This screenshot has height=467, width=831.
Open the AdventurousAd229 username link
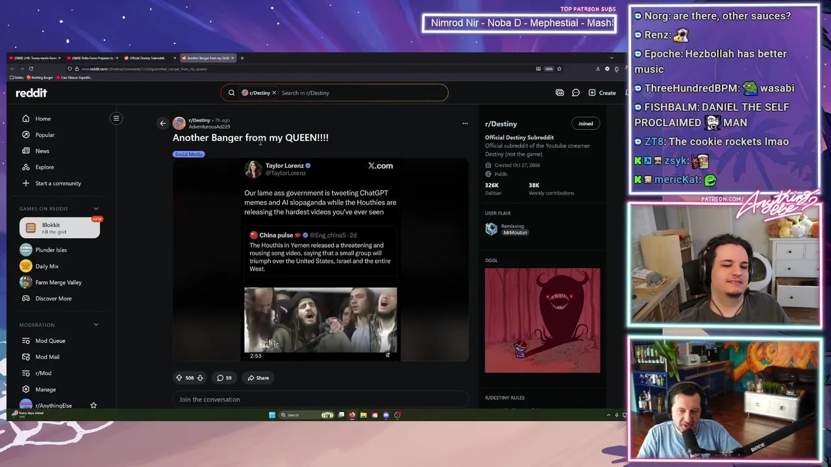point(209,126)
